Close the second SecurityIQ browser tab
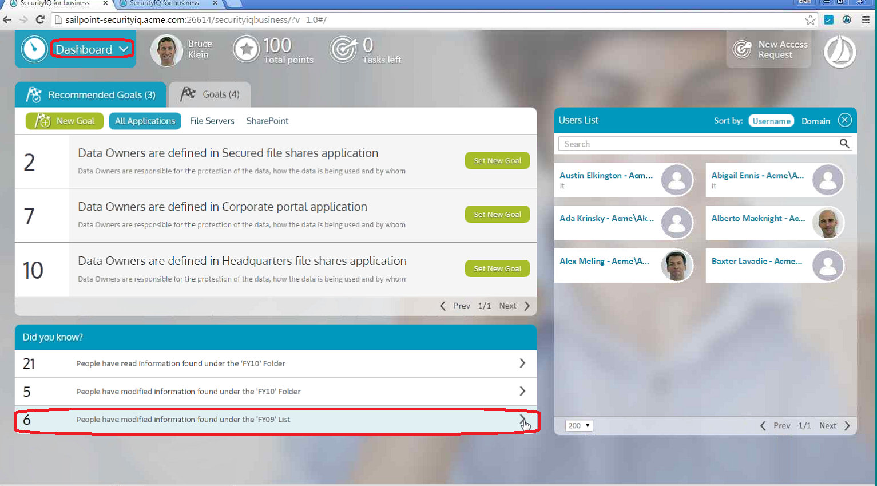Image resolution: width=877 pixels, height=486 pixels. 215,3
